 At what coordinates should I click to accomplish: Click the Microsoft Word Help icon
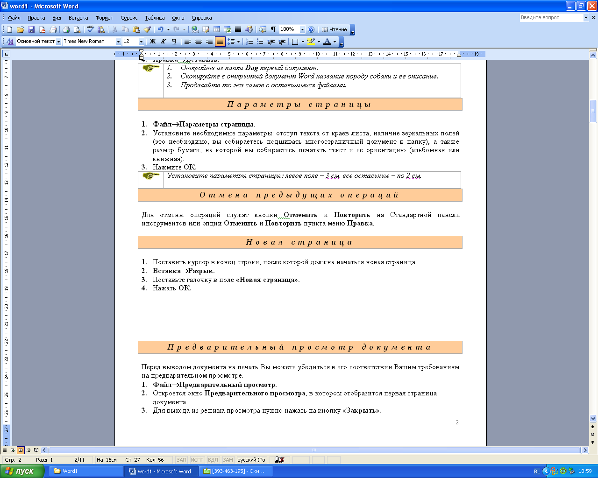pyautogui.click(x=312, y=29)
